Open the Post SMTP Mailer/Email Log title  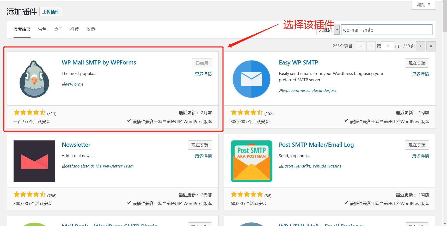tap(316, 145)
